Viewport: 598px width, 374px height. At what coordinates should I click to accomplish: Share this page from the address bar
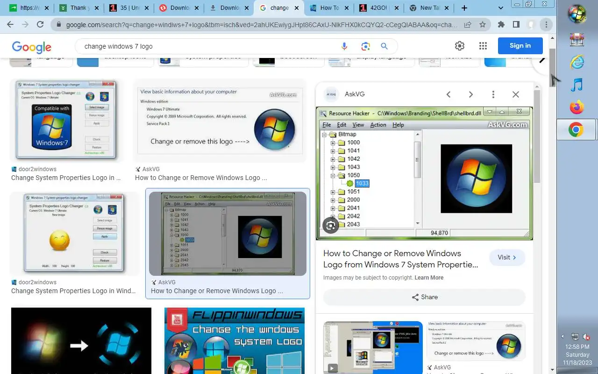(468, 24)
